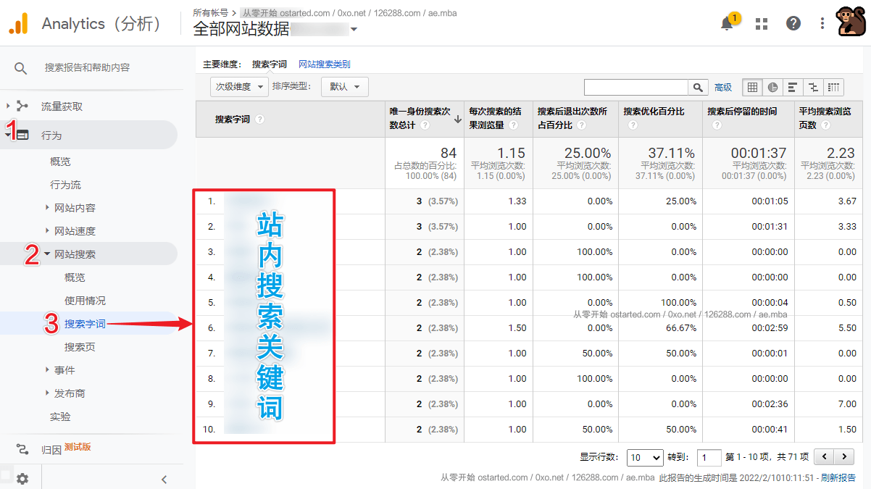Viewport: 871px width, 489px height.
Task: Select the 网站搜索类别 primary dimension
Action: (x=324, y=64)
